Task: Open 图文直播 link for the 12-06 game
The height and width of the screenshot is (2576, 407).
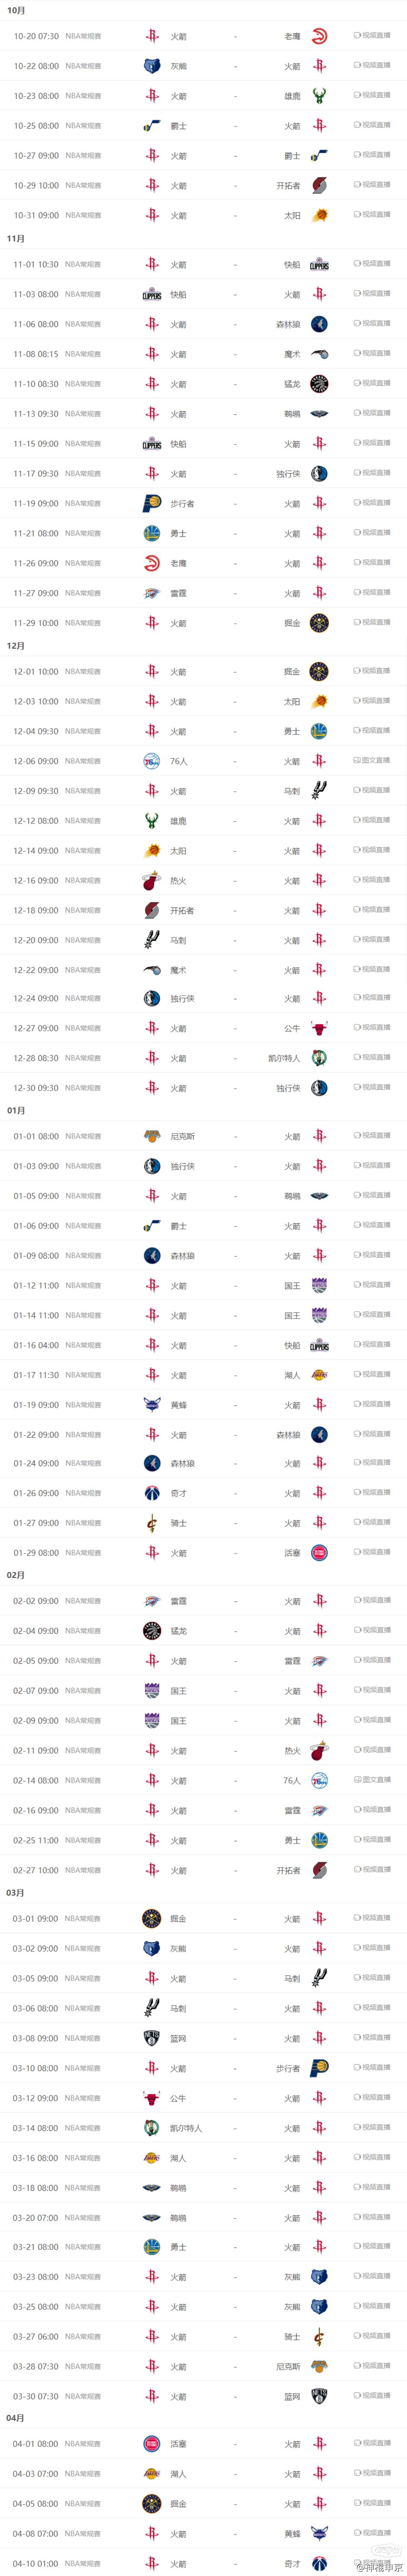Action: coord(372,761)
